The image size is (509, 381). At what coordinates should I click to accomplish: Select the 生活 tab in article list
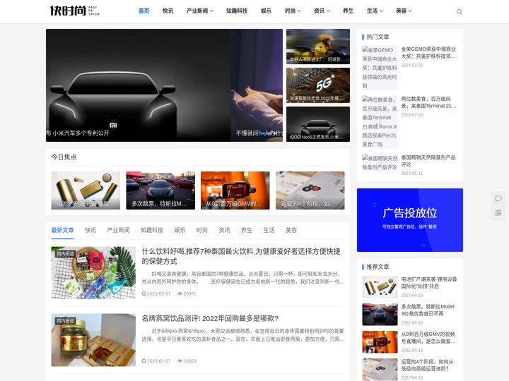(269, 230)
